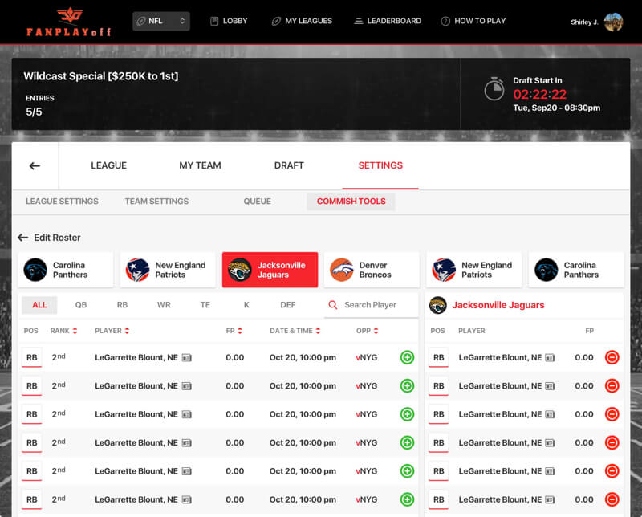Filter players by RB position

pyautogui.click(x=122, y=305)
